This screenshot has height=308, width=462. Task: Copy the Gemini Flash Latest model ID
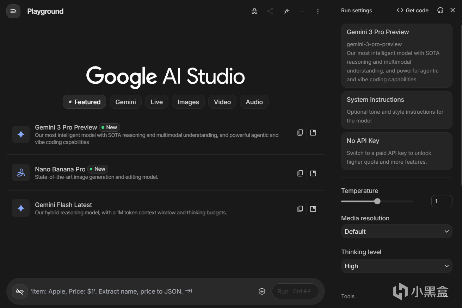click(300, 209)
